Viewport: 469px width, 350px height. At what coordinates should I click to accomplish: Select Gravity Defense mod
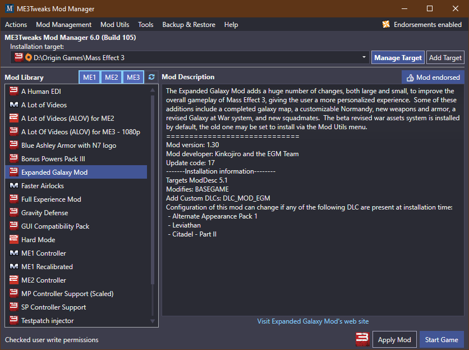(x=76, y=212)
